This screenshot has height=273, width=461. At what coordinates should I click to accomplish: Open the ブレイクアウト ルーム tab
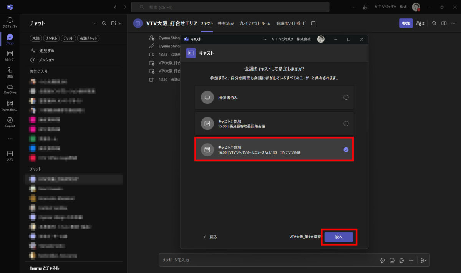click(x=255, y=23)
